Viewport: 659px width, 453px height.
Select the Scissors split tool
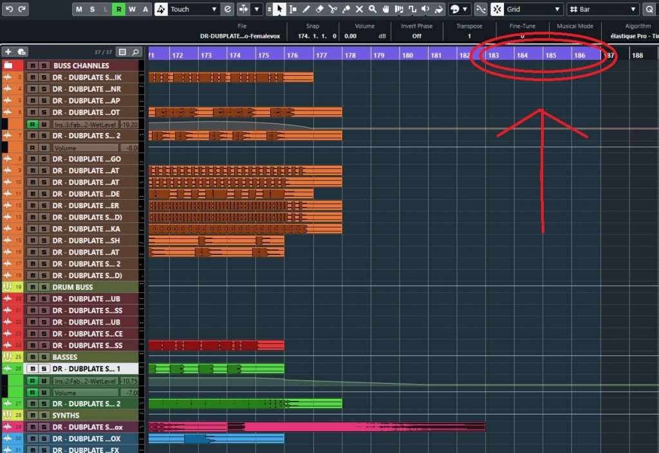[x=333, y=9]
